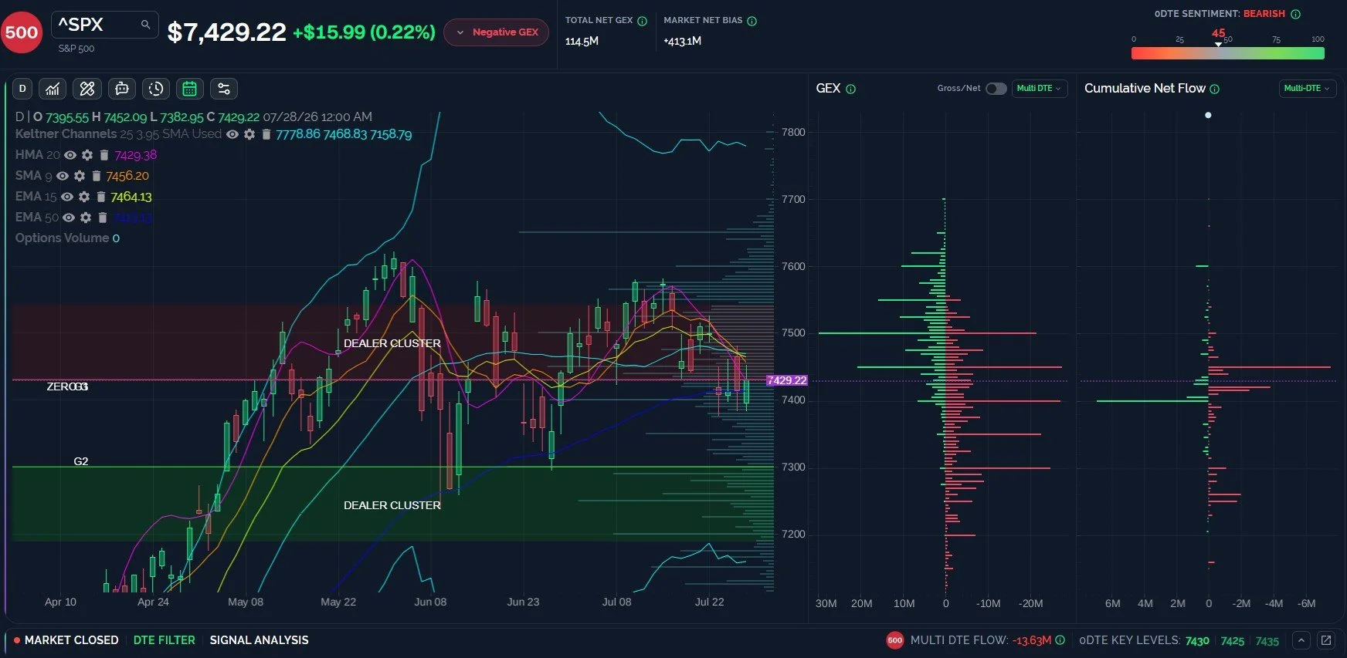Click the red 500 logo badge
This screenshot has height=658, width=1347.
coord(22,32)
